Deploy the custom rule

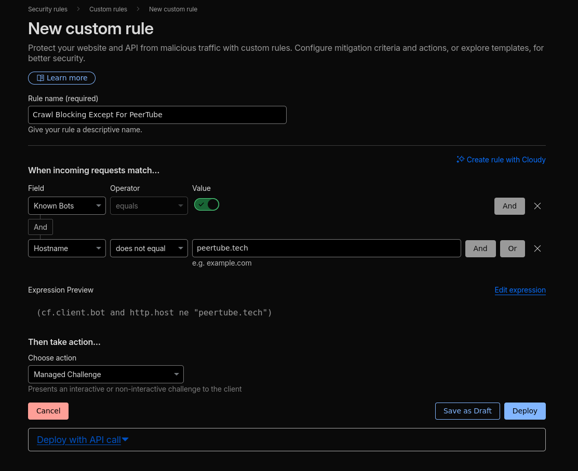[x=525, y=411]
